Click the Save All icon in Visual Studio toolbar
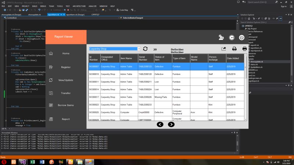 (x=26, y=10)
